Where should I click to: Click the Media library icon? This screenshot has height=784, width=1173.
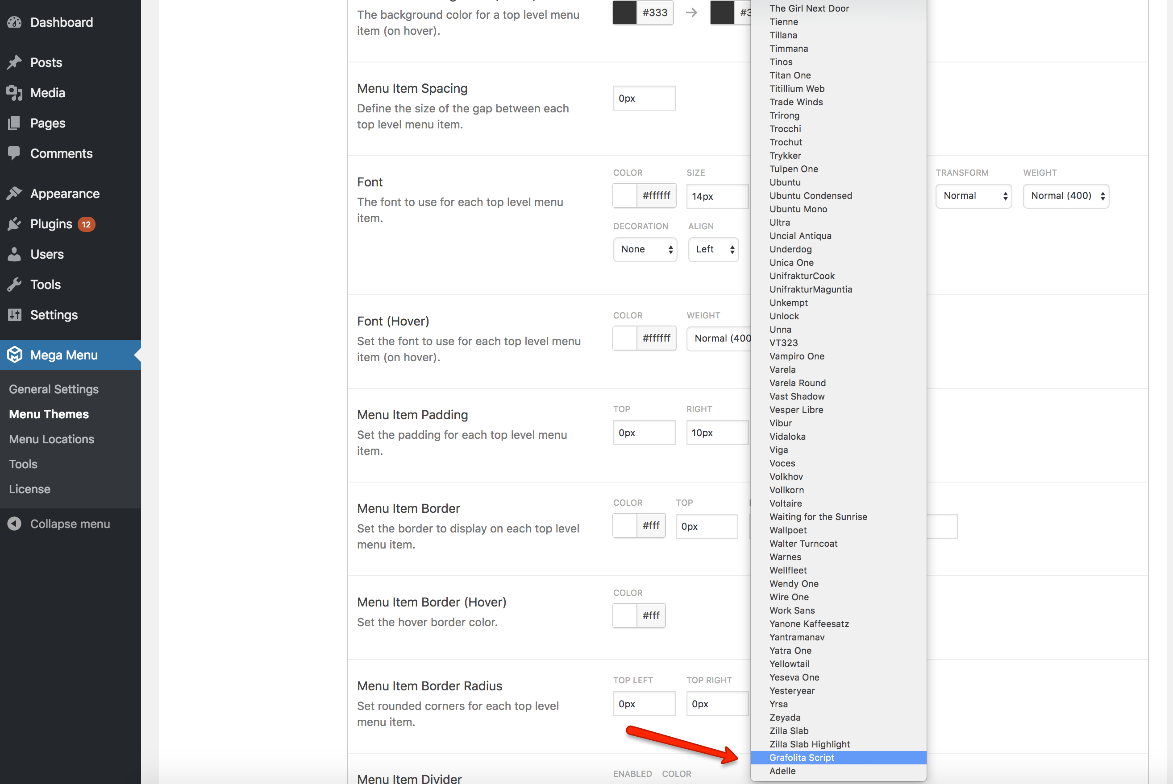pos(15,93)
